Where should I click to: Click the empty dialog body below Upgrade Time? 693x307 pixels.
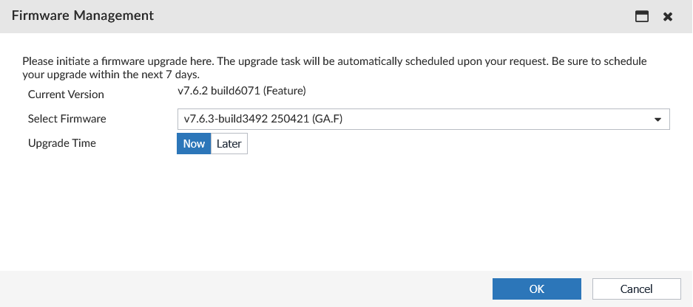[346, 214]
